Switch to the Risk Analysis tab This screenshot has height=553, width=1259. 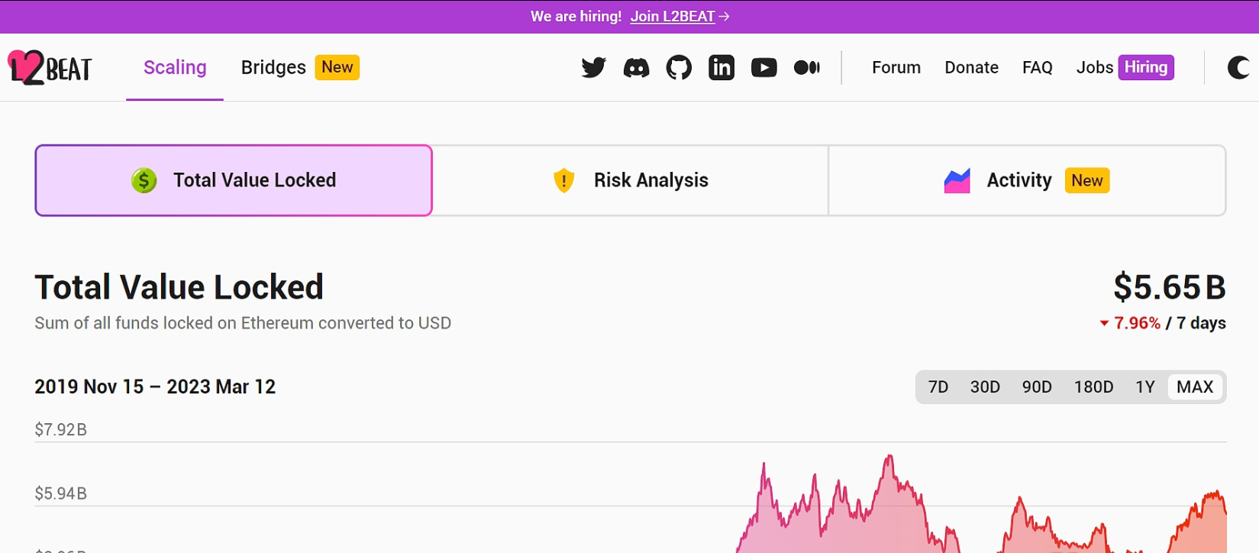pyautogui.click(x=630, y=180)
